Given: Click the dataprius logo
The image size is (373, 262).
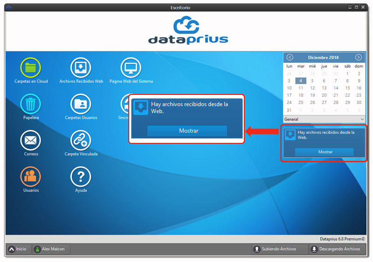Looking at the screenshot, I should [188, 30].
